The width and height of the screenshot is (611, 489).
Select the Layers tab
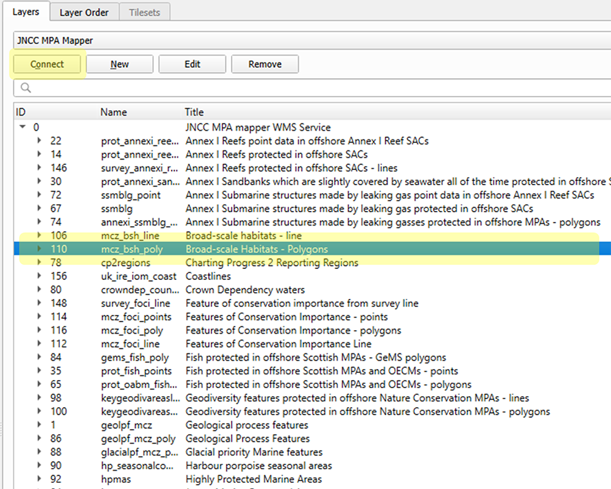[x=27, y=11]
